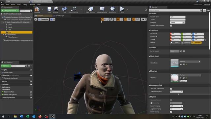The image size is (211, 119).
Task: Toggle rotation snapping in viewport
Action: 125,20
